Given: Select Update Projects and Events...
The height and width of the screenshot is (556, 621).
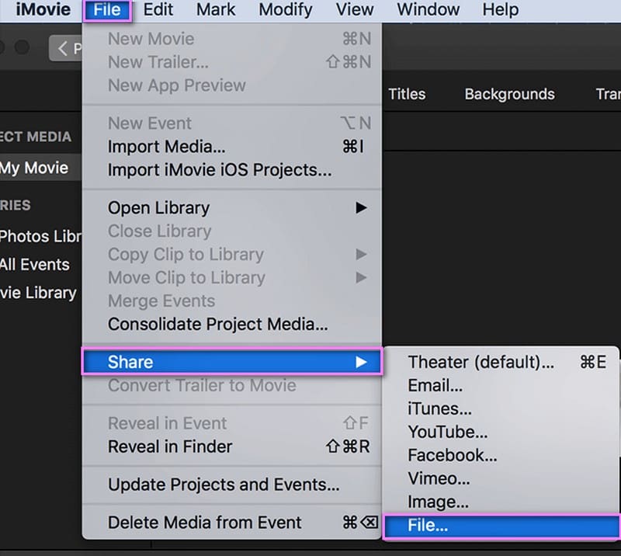Looking at the screenshot, I should (x=224, y=485).
